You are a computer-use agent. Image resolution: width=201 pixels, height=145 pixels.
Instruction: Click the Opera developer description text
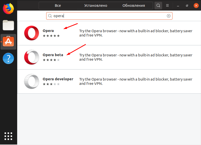click(x=136, y=81)
